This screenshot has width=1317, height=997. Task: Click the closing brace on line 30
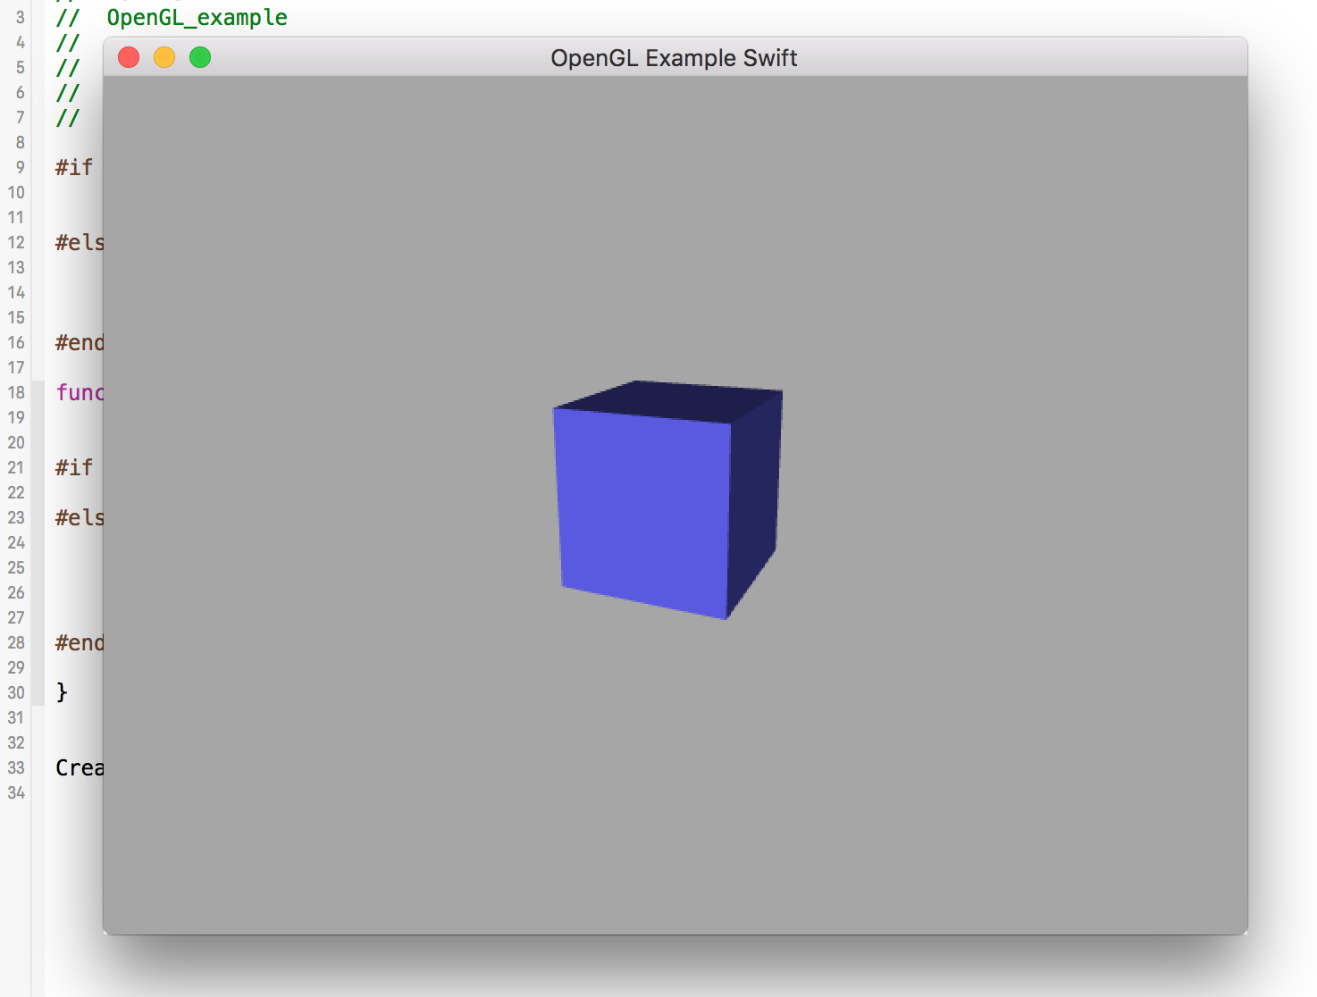pos(62,692)
